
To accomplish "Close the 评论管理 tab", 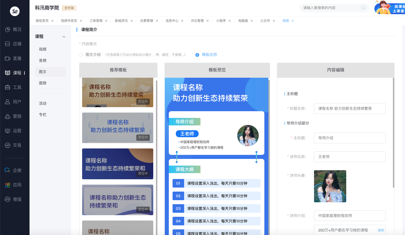I will (207, 21).
